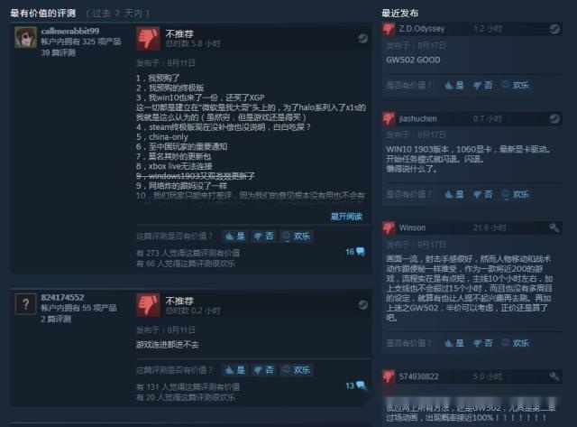Vote 是 (yes) on callmerabbit99's review

click(x=234, y=237)
